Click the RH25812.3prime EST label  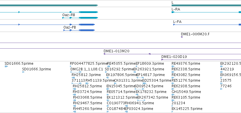click(86, 75)
